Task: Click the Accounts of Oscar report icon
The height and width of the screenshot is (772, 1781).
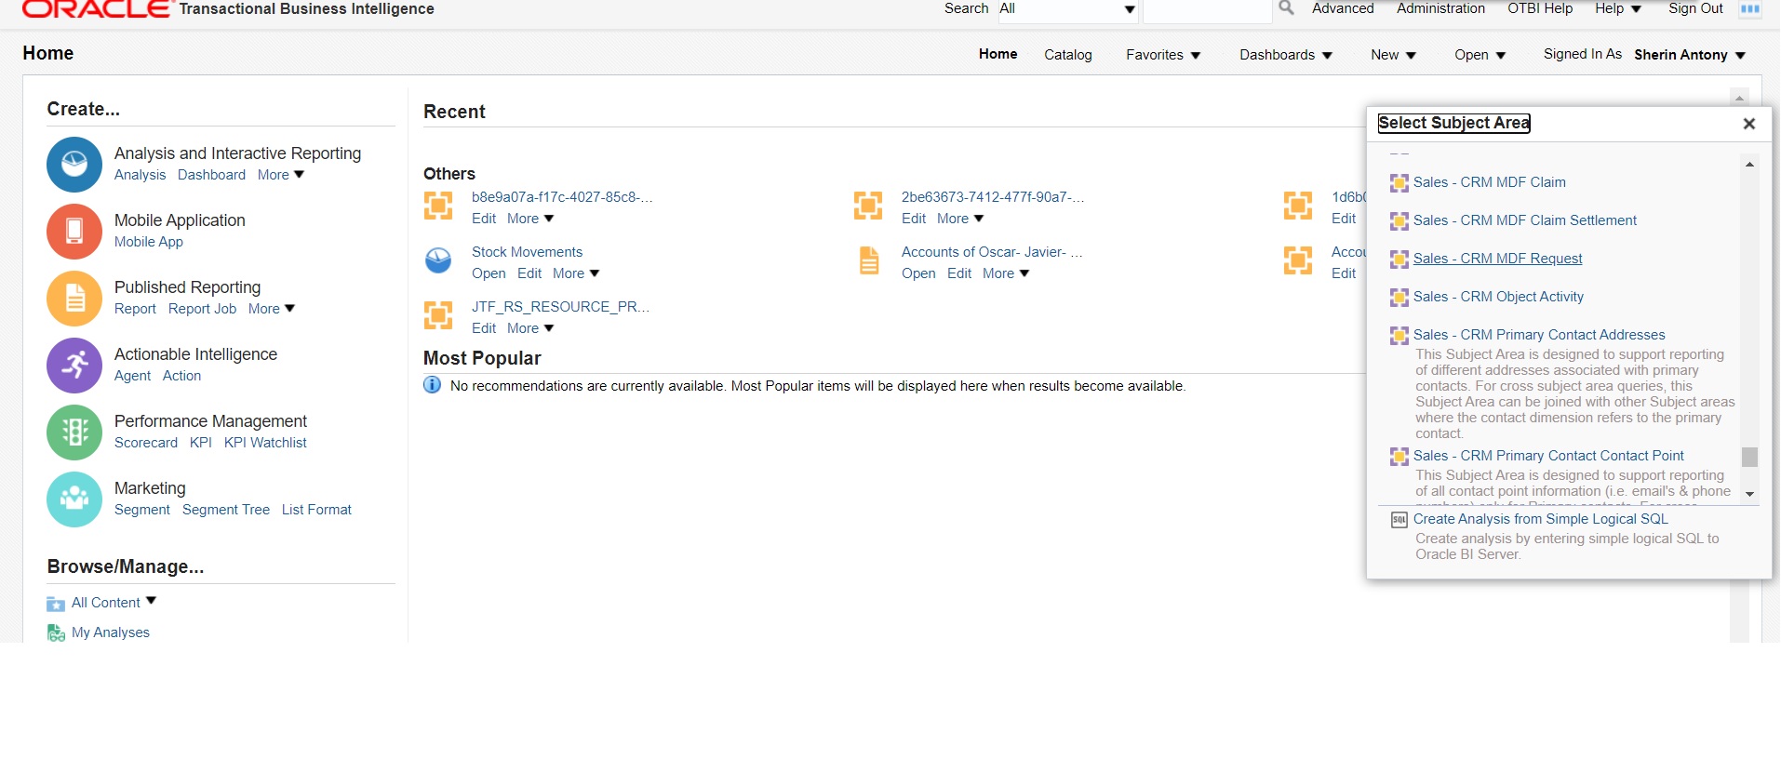Action: [x=868, y=260]
